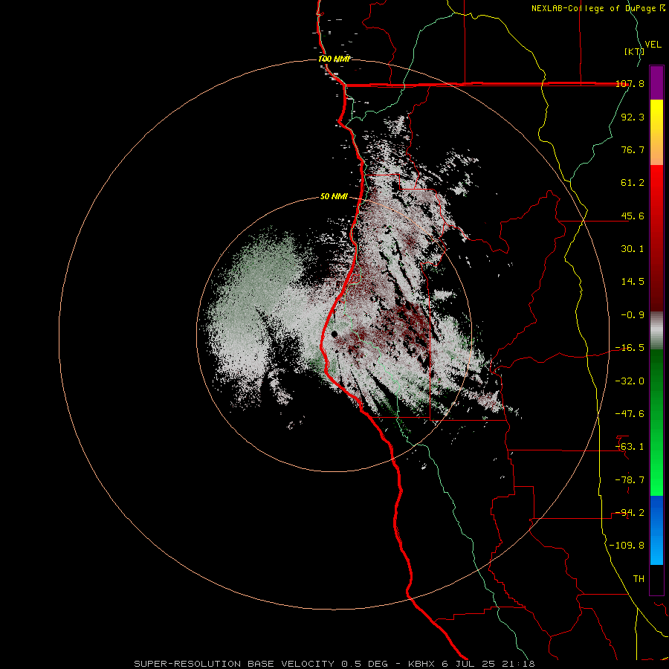The height and width of the screenshot is (669, 669).
Task: Pick the purple segment of color bar
Action: (656, 83)
